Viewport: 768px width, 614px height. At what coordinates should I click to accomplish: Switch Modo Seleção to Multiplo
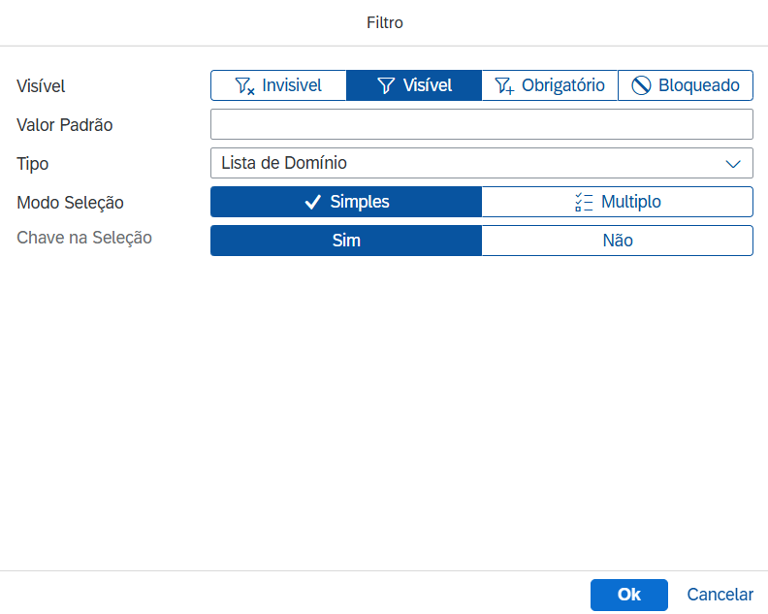[x=617, y=202]
